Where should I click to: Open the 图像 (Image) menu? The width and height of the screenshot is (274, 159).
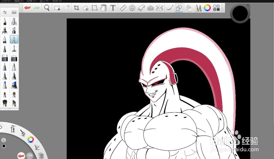tap(32, 1)
